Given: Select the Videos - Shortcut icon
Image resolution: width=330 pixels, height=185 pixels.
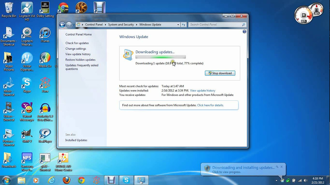Looking at the screenshot, I should pos(9,112).
